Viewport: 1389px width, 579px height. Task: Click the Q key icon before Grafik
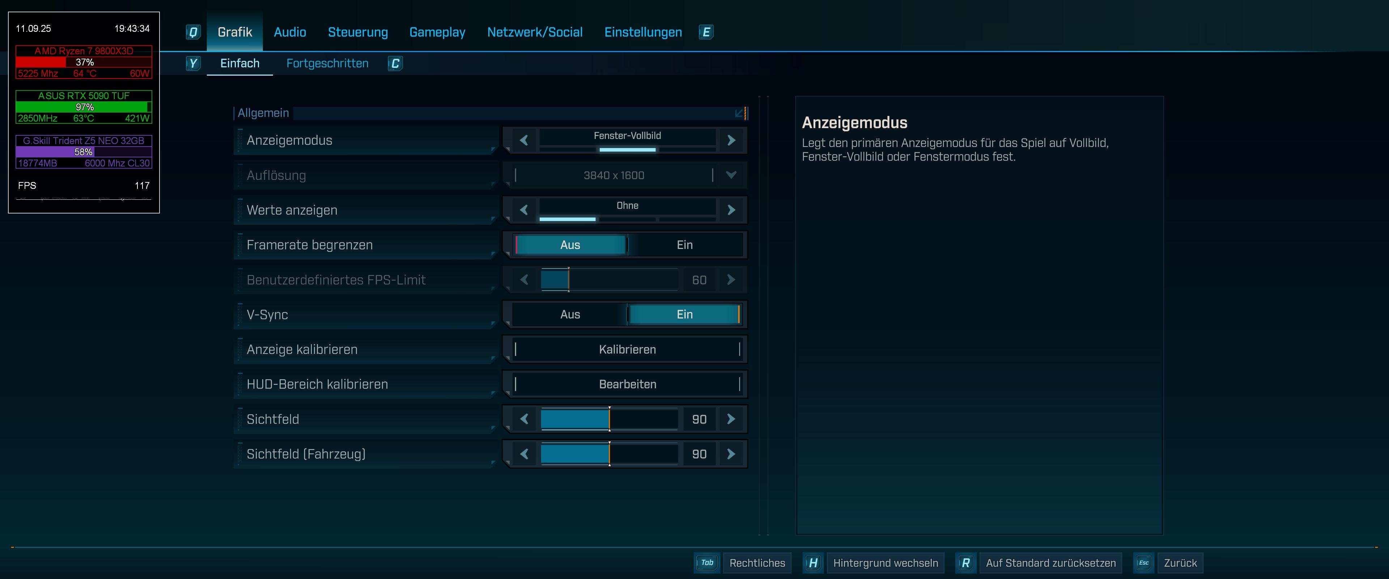pos(193,32)
